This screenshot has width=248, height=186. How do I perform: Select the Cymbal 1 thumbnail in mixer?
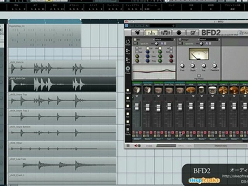[234, 90]
